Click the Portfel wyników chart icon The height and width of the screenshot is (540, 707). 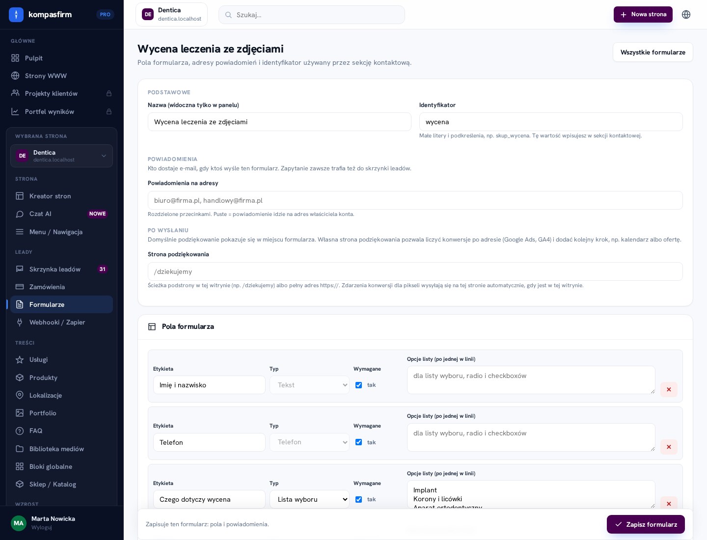(15, 111)
